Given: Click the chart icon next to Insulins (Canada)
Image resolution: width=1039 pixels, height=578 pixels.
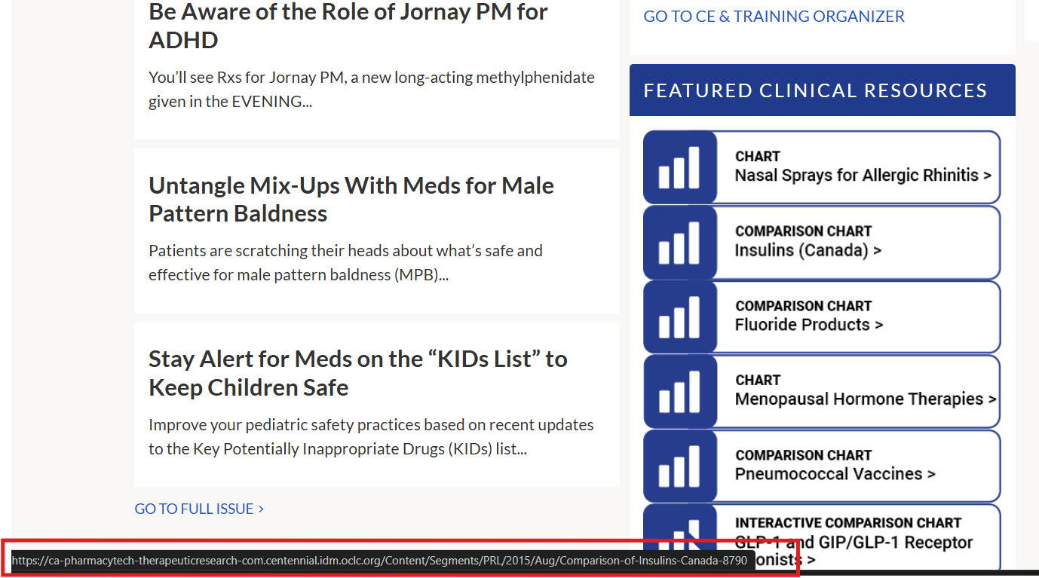Looking at the screenshot, I should pyautogui.click(x=679, y=242).
